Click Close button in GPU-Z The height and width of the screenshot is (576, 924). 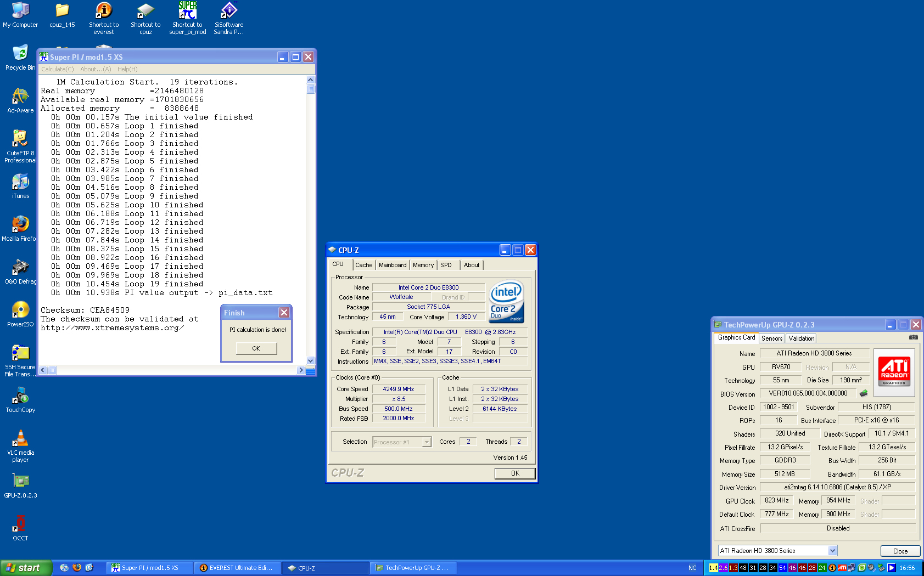[900, 551]
